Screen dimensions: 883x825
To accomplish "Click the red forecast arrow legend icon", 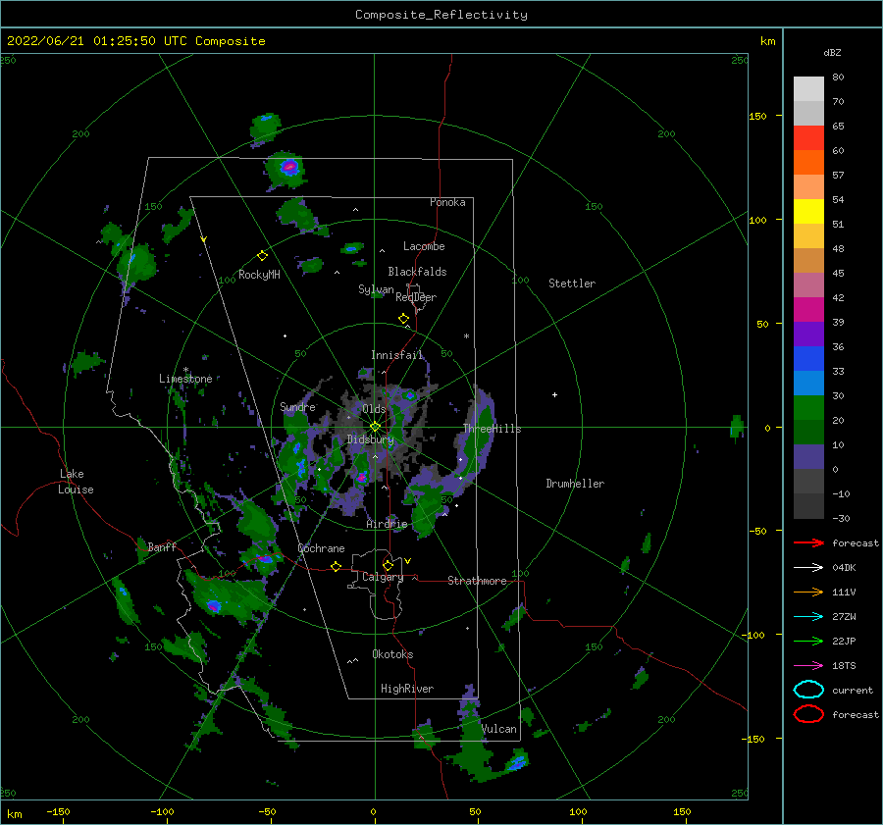I will click(808, 542).
